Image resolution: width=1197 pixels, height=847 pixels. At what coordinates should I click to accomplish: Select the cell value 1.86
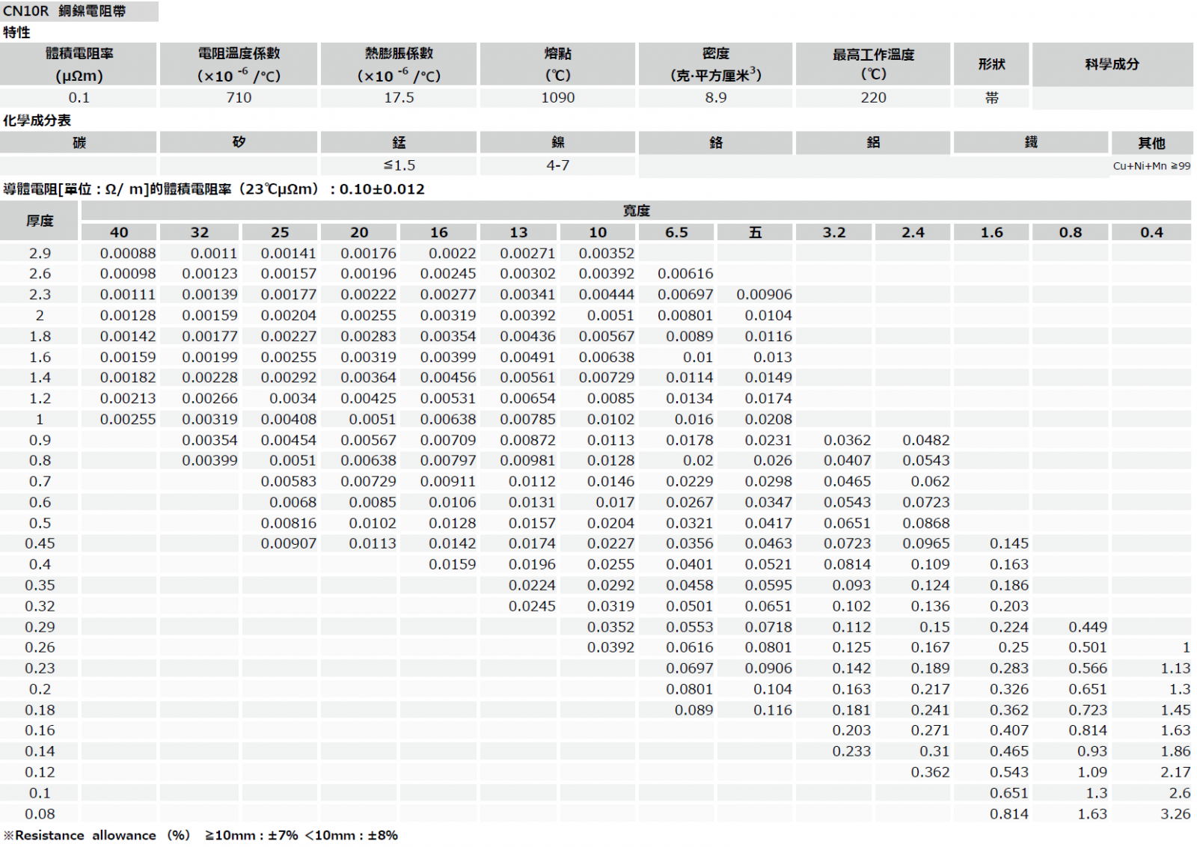pos(1175,751)
